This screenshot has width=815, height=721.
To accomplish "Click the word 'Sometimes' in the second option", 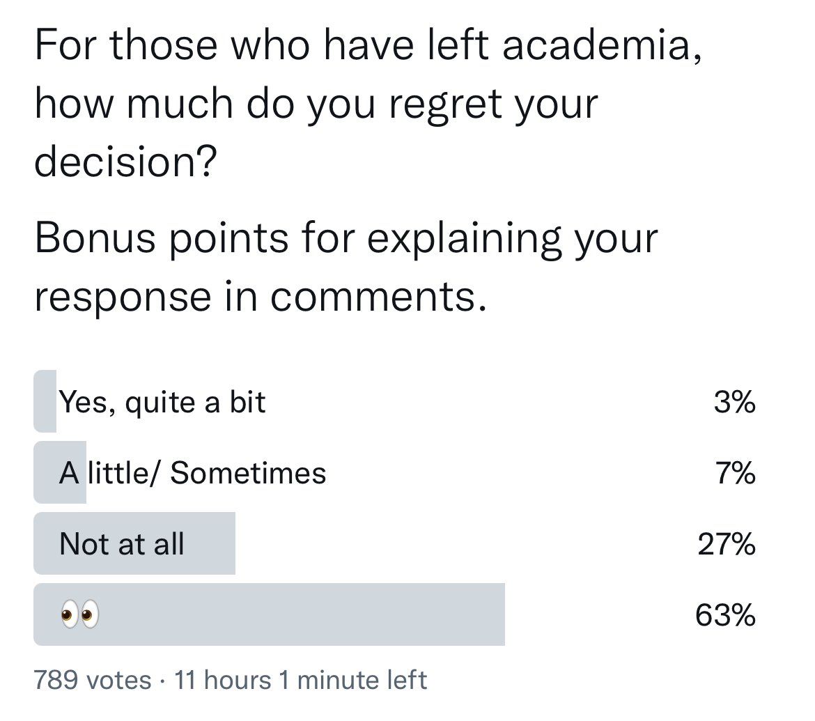I will (249, 473).
